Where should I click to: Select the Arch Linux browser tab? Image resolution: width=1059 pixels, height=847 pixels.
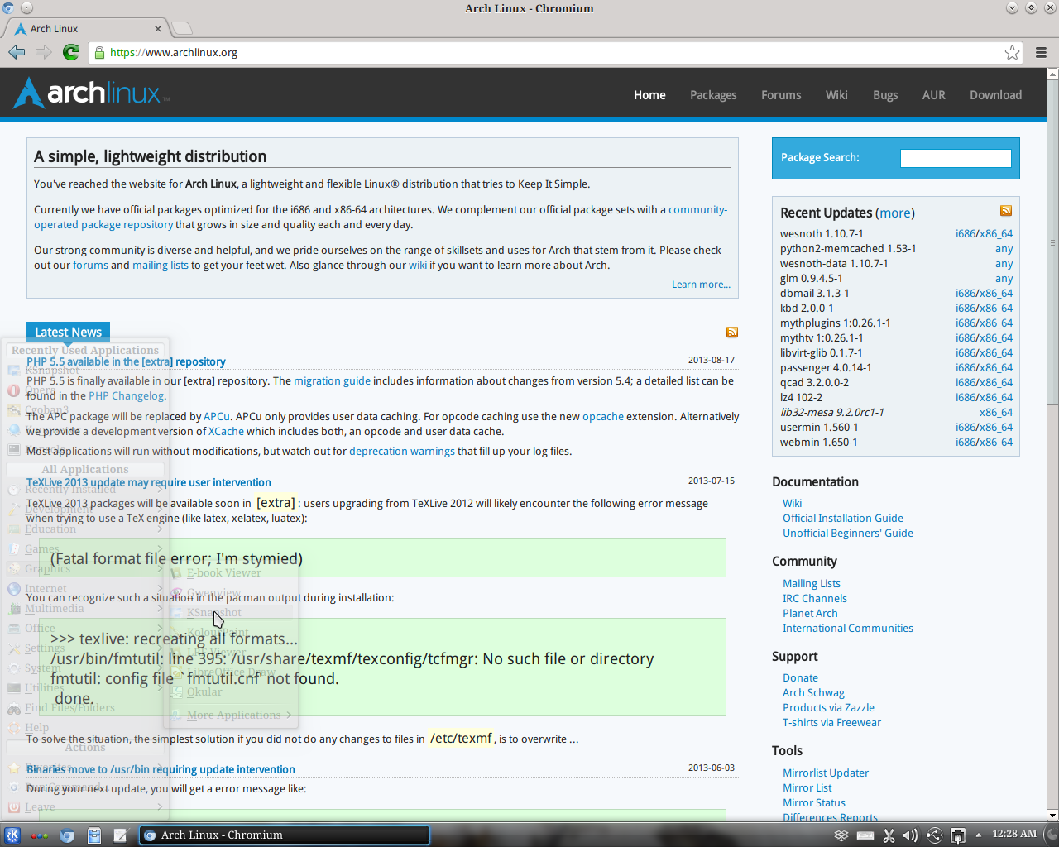87,29
